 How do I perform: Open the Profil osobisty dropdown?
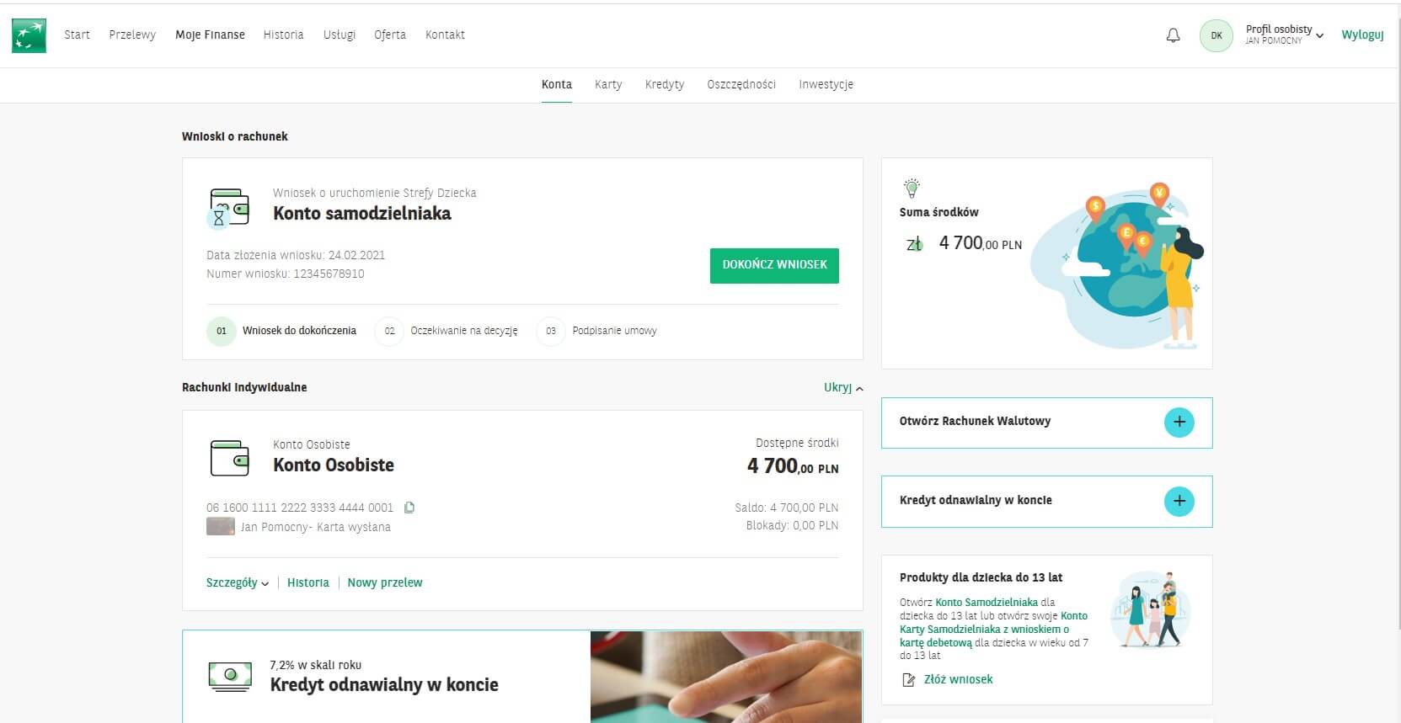(x=1284, y=35)
